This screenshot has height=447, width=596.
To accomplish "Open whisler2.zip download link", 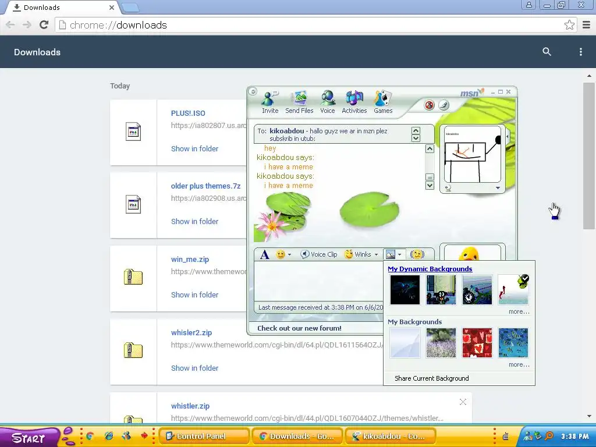I will click(191, 332).
